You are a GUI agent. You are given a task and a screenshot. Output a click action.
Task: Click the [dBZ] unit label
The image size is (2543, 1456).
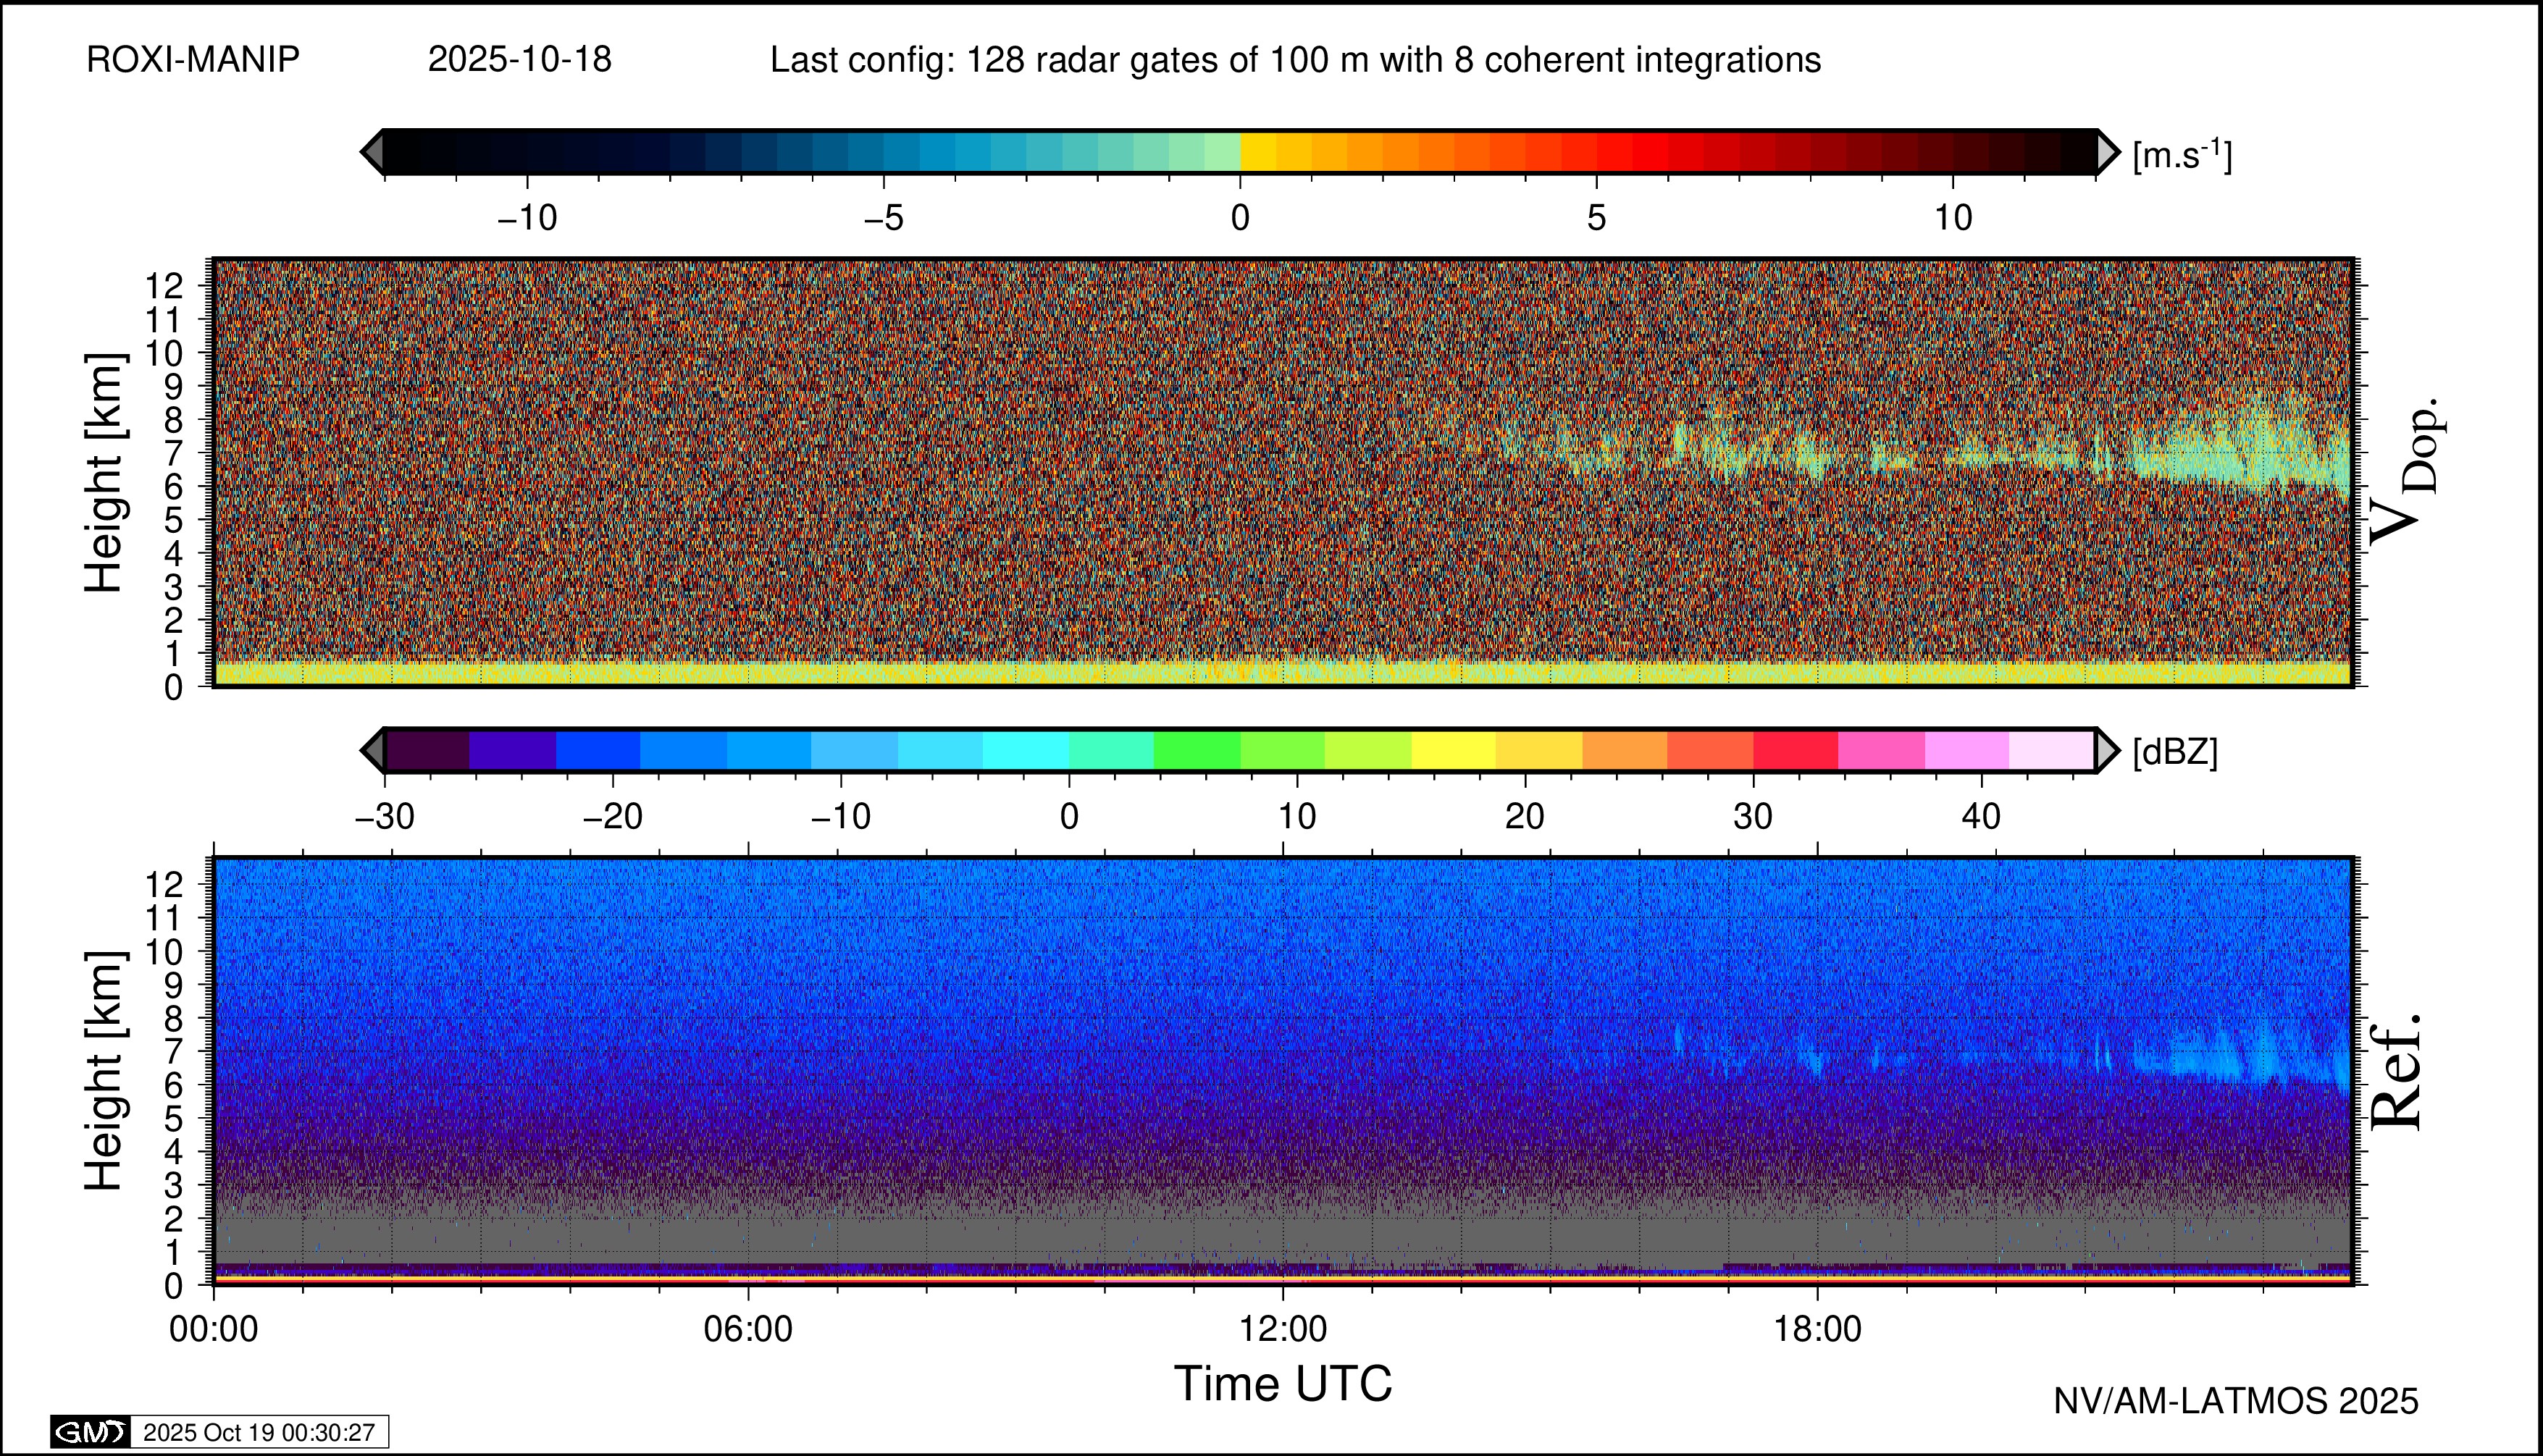tap(2175, 752)
